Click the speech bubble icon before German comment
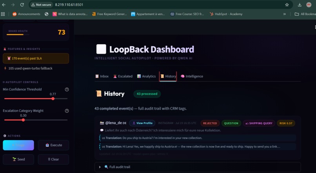The image size is (316, 173). coord(102,130)
